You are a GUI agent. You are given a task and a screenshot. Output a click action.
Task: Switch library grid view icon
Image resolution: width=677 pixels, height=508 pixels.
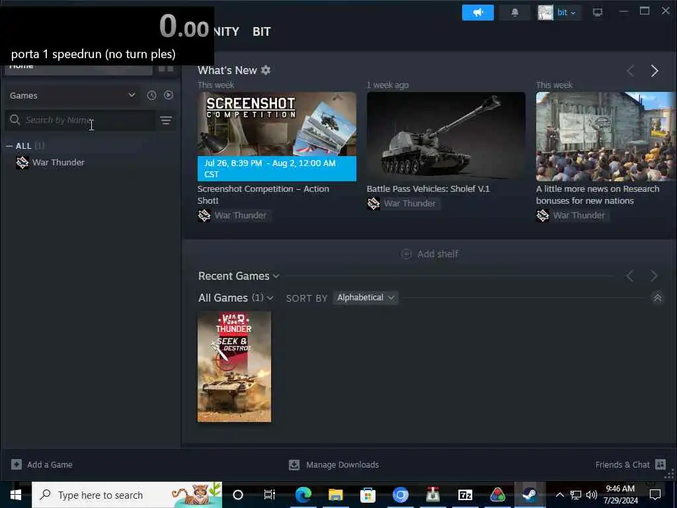pos(166,69)
